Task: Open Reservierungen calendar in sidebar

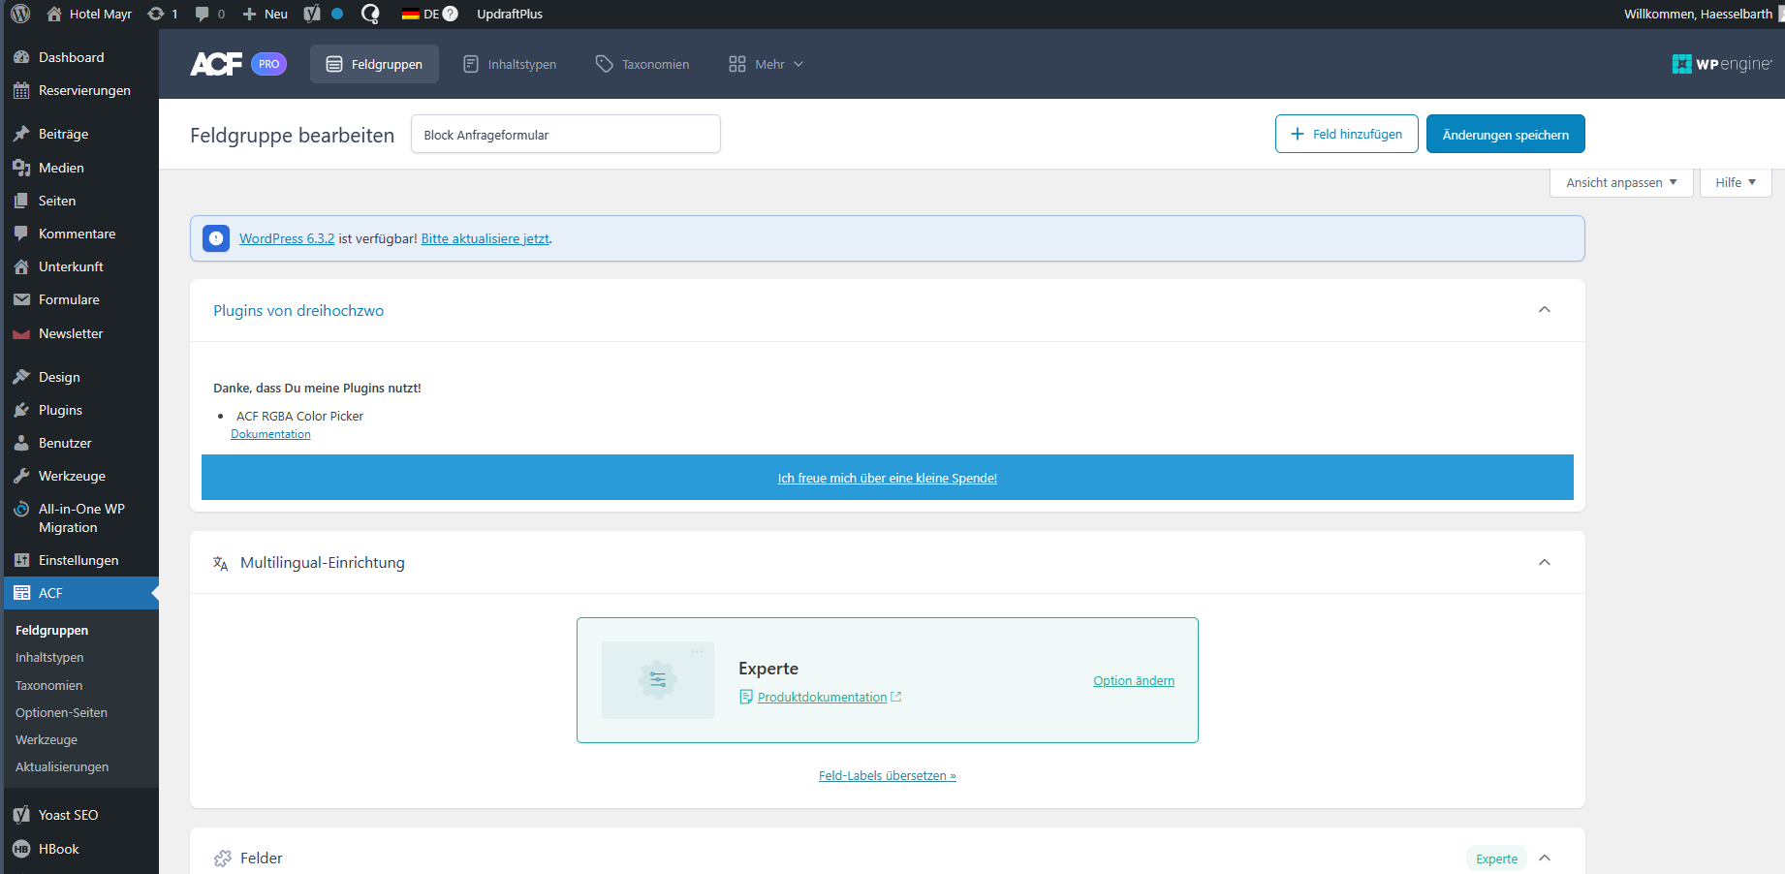Action: pos(83,90)
